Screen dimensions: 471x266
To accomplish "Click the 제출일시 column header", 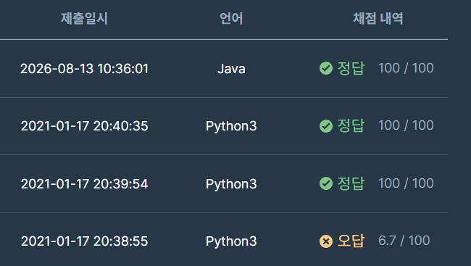I will tap(84, 19).
